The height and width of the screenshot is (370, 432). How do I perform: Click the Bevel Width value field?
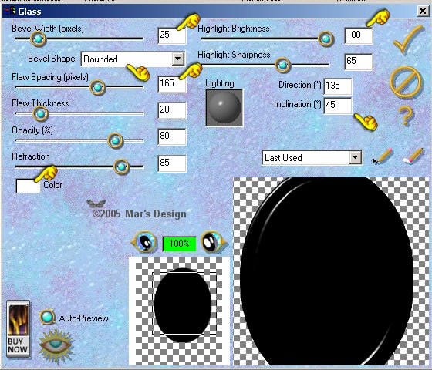coord(172,35)
